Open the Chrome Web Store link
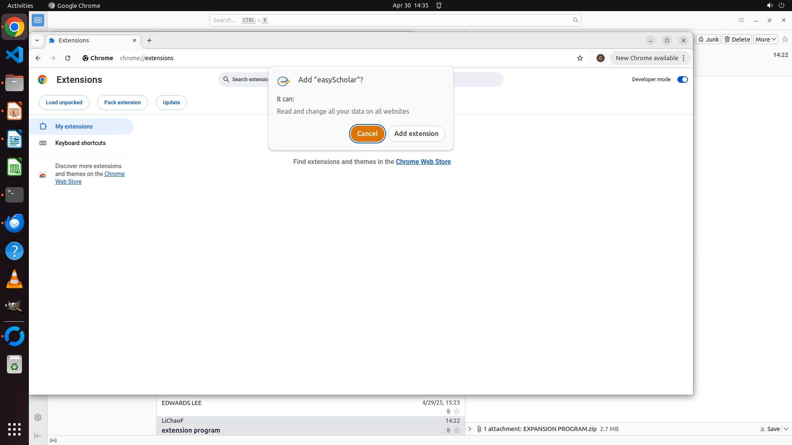The width and height of the screenshot is (792, 445). [423, 162]
